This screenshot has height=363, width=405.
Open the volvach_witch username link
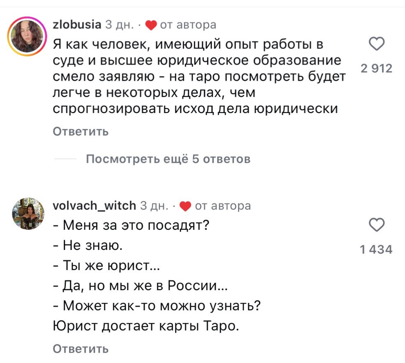click(94, 205)
